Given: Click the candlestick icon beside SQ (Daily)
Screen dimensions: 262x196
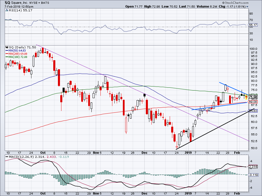Looking at the screenshot, I should coord(7,47).
